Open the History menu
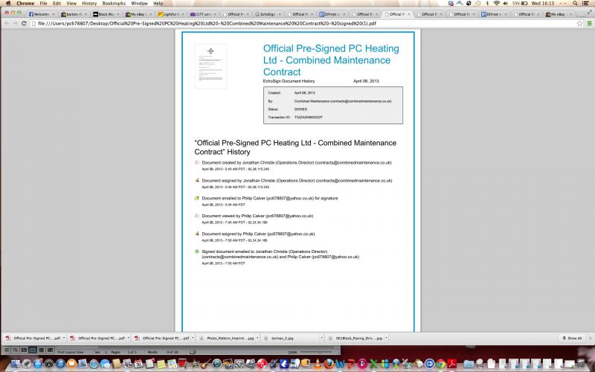The height and width of the screenshot is (372, 595). pyautogui.click(x=89, y=4)
